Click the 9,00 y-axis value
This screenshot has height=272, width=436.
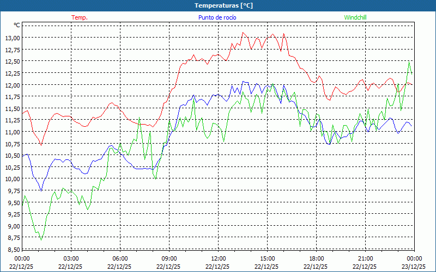click(x=14, y=226)
